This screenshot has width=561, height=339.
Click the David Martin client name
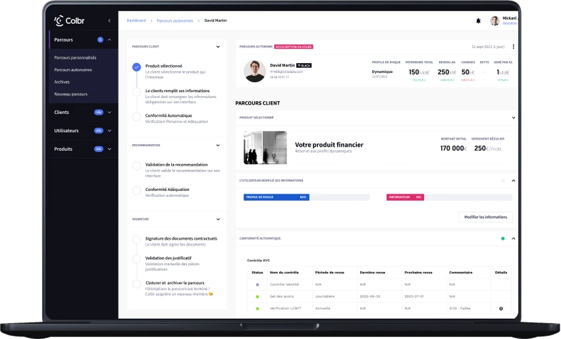(x=282, y=65)
